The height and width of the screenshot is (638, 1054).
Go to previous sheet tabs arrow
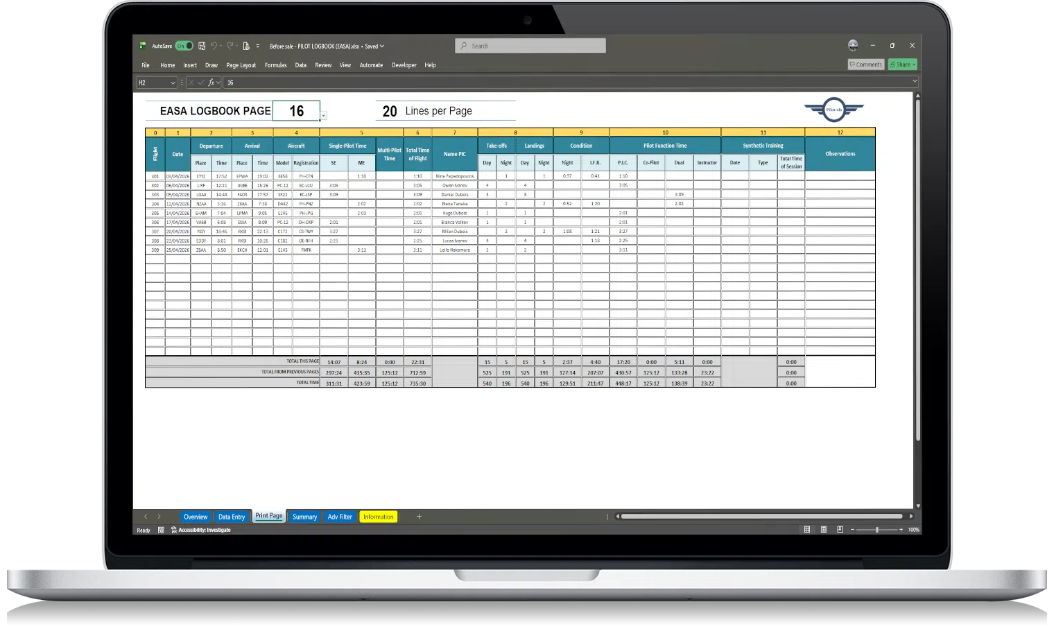(x=146, y=517)
